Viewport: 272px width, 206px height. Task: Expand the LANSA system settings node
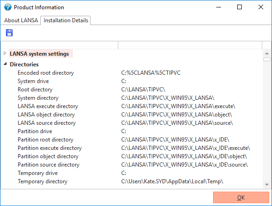click(x=5, y=53)
